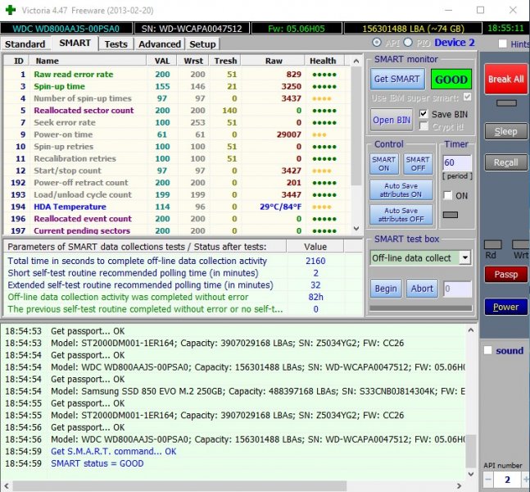
Task: Click Auto Save attributes OFF
Action: coord(401,215)
